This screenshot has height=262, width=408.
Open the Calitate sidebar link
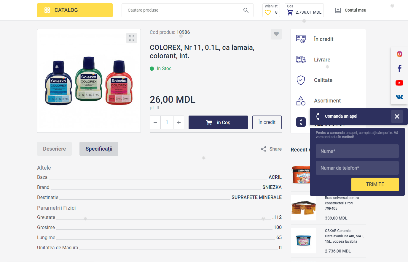323,80
